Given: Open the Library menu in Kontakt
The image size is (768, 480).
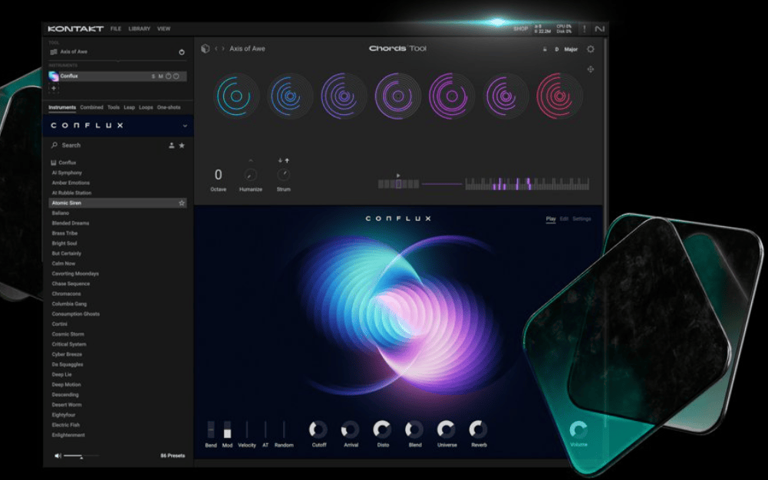Looking at the screenshot, I should [140, 28].
